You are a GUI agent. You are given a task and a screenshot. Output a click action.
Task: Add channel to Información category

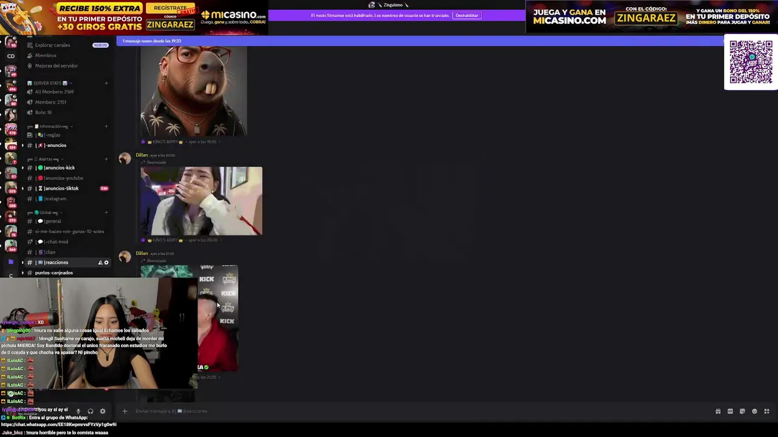[106, 126]
